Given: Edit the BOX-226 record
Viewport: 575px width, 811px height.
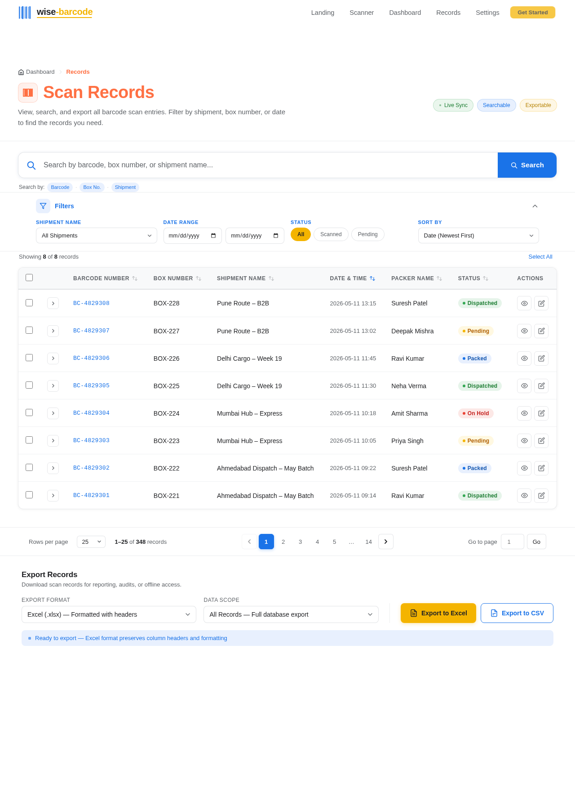Looking at the screenshot, I should pyautogui.click(x=541, y=358).
